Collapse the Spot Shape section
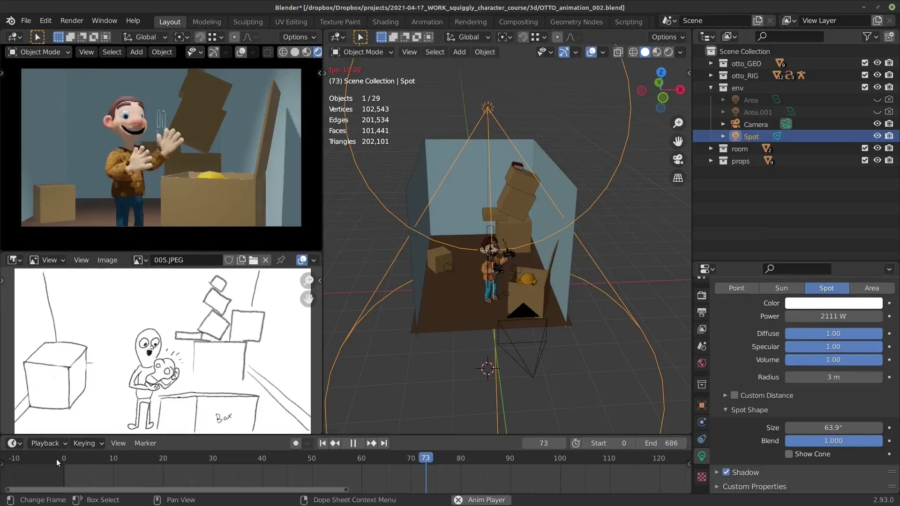This screenshot has width=900, height=506. [x=726, y=410]
